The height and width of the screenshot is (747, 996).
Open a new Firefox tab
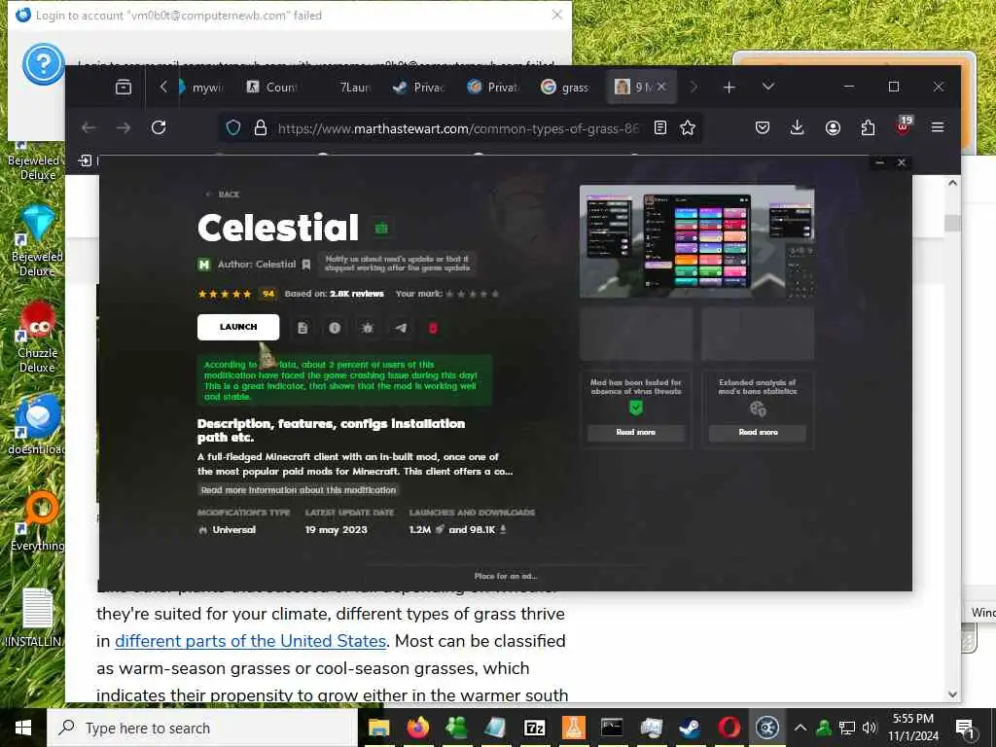click(729, 87)
